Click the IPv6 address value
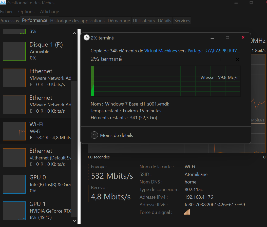267x227 pixels. click(x=215, y=204)
